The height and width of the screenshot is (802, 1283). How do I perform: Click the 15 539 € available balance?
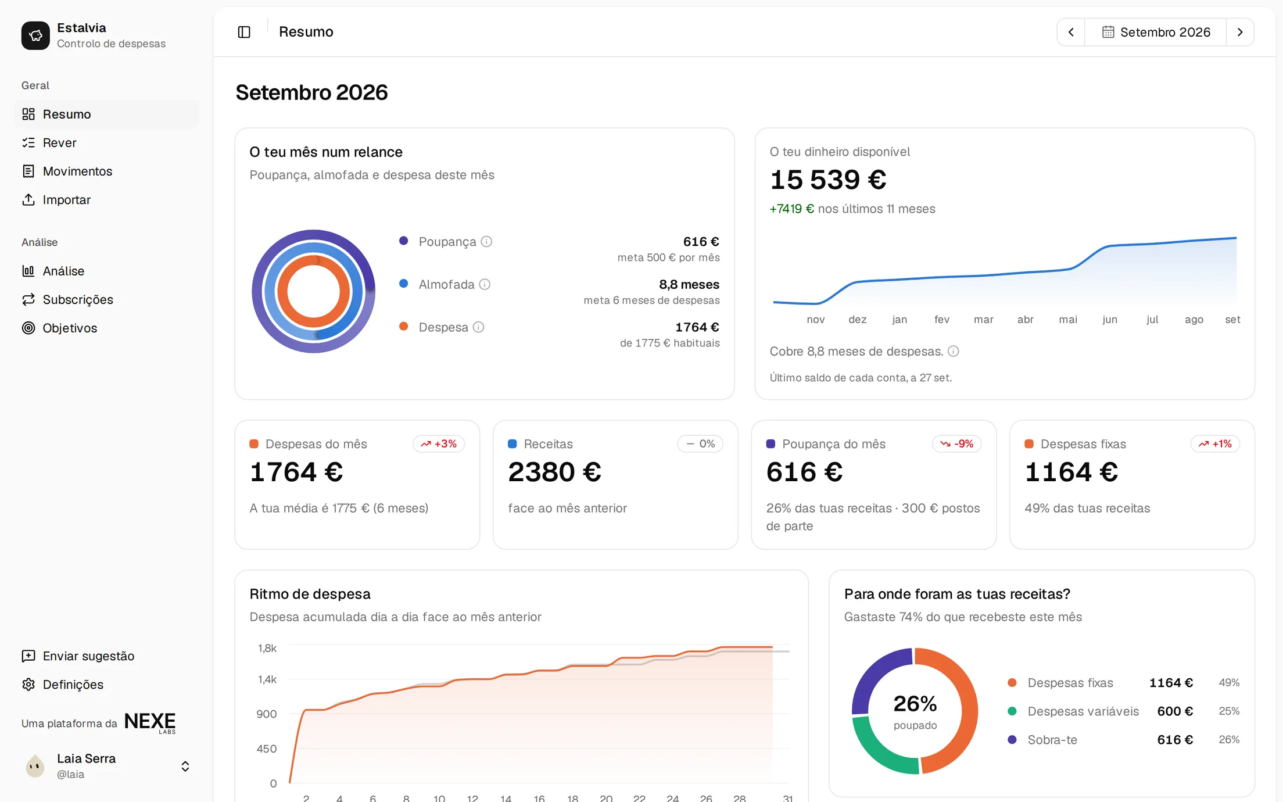(x=828, y=180)
